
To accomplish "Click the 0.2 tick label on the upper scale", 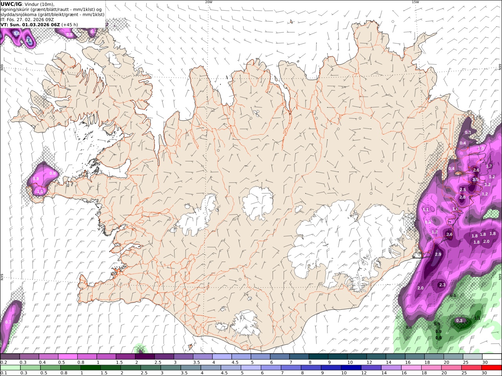I will (x=3, y=362).
